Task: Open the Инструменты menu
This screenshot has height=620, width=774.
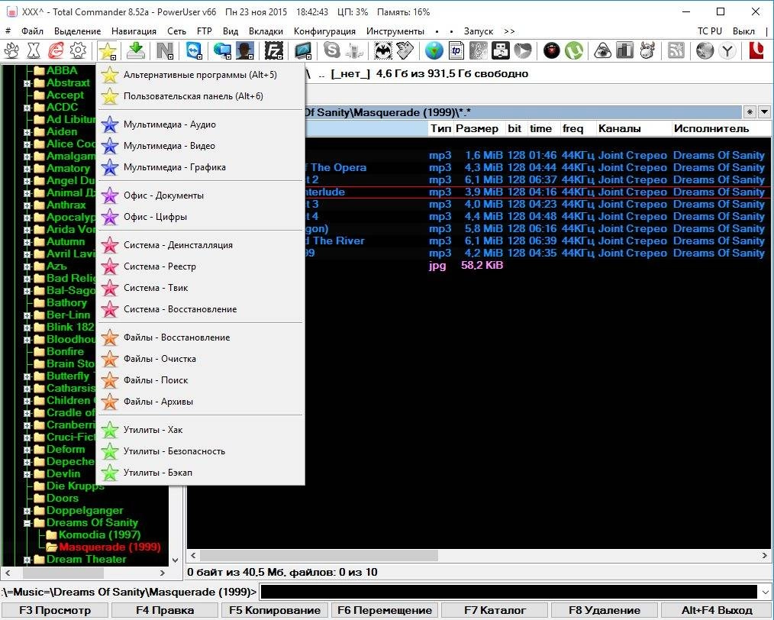Action: click(x=395, y=31)
